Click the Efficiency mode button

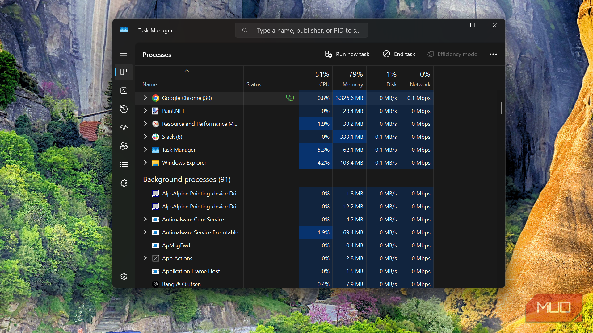pos(452,54)
